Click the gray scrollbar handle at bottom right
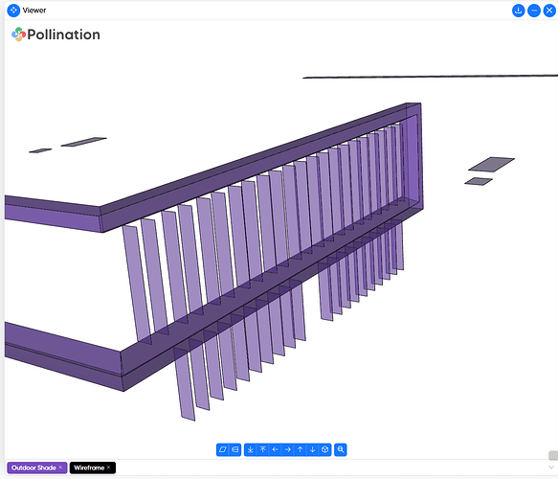This screenshot has width=558, height=479. click(x=553, y=455)
